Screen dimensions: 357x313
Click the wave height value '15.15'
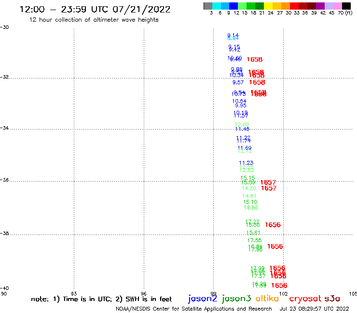click(x=247, y=178)
